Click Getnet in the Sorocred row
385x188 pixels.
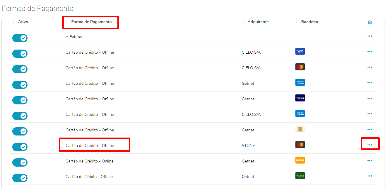pyautogui.click(x=248, y=130)
